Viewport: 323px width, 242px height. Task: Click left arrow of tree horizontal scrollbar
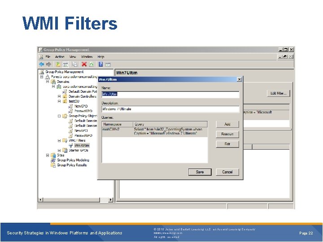[x=40, y=199]
